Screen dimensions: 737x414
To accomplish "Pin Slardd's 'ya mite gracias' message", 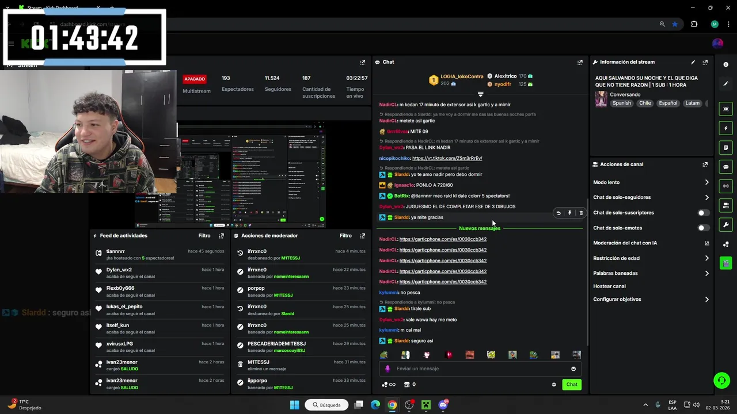I will point(569,213).
